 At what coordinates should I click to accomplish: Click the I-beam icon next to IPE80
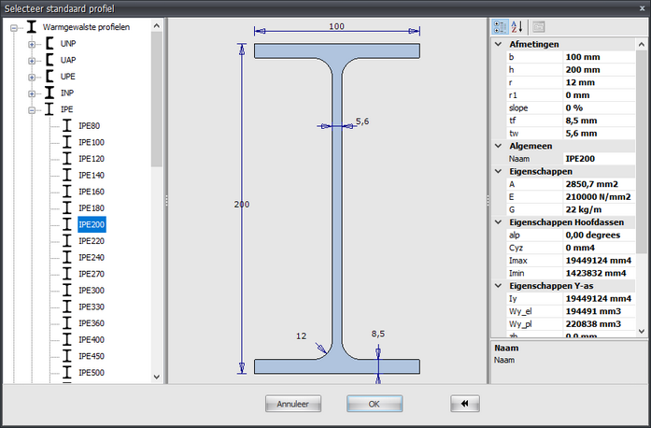(67, 125)
